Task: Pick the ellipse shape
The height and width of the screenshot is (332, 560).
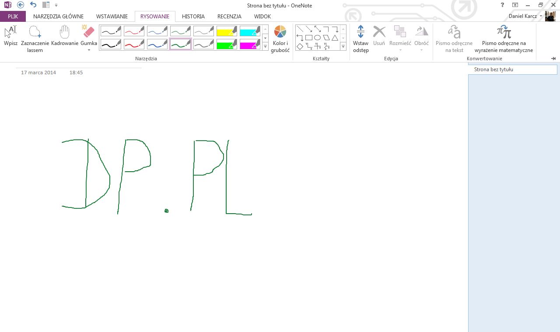Action: coord(317,38)
